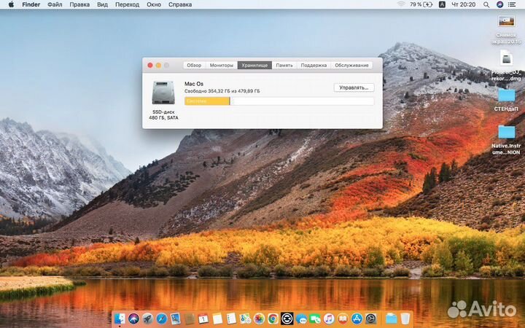Click the SSD-диск 480 ГБ, SATA label

click(163, 115)
